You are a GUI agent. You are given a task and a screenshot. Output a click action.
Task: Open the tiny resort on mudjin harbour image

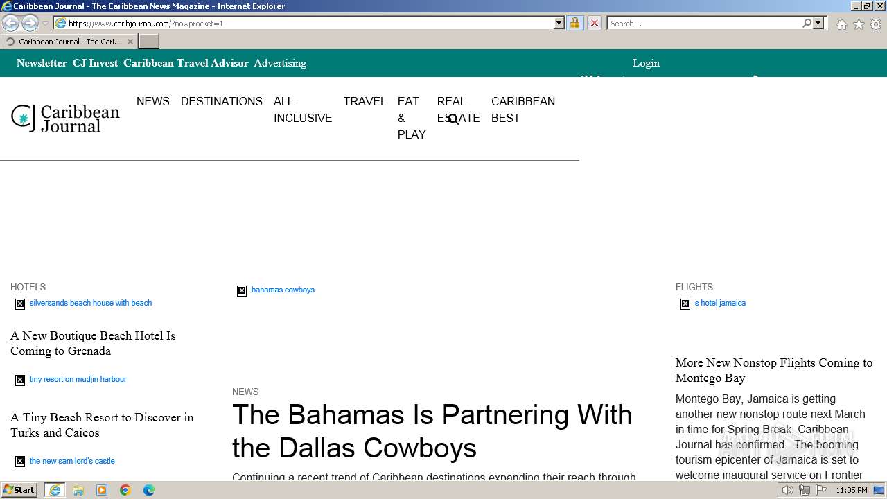pyautogui.click(x=71, y=379)
